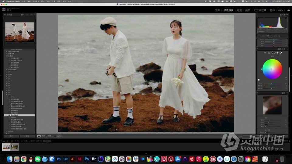Open the grid view from filmstrip bar

click(12, 141)
